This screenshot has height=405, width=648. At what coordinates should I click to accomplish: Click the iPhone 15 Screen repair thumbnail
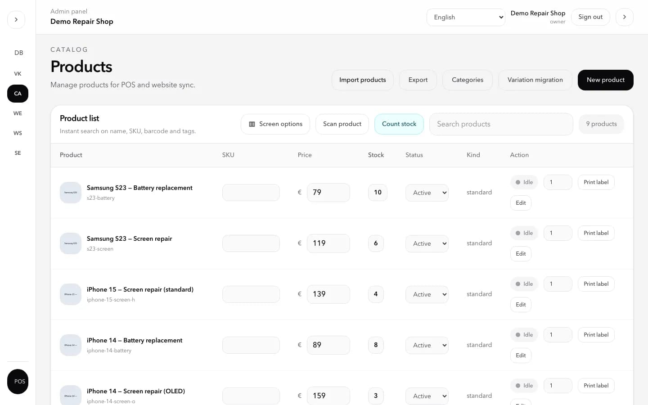pyautogui.click(x=71, y=294)
